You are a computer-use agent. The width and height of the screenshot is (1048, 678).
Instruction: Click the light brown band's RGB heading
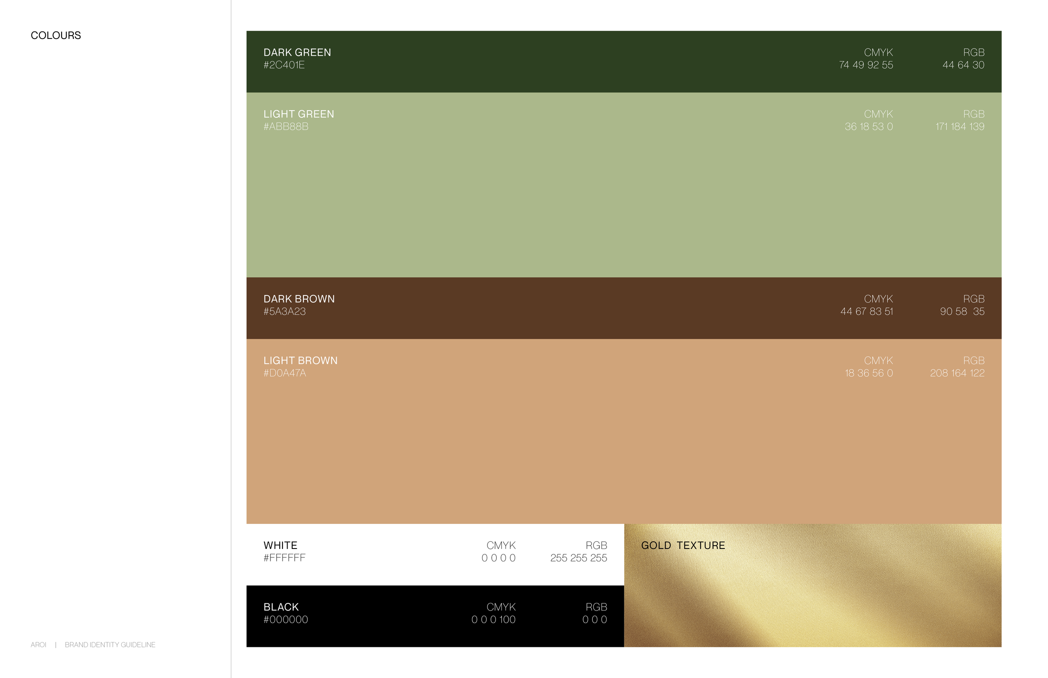(x=973, y=360)
